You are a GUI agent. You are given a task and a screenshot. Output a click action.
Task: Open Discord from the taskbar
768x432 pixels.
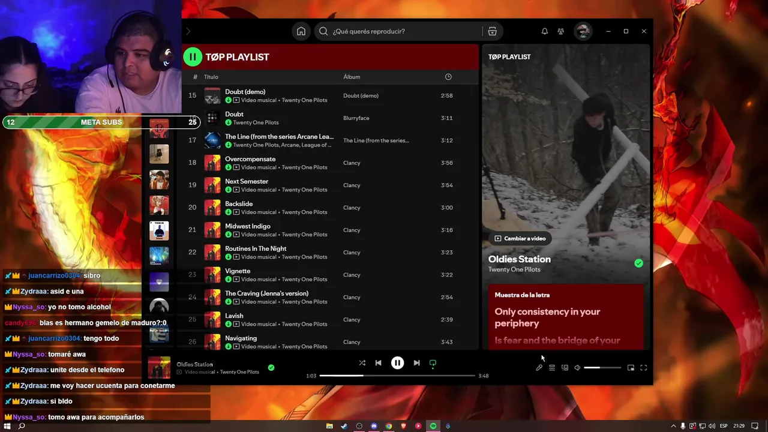coord(374,426)
